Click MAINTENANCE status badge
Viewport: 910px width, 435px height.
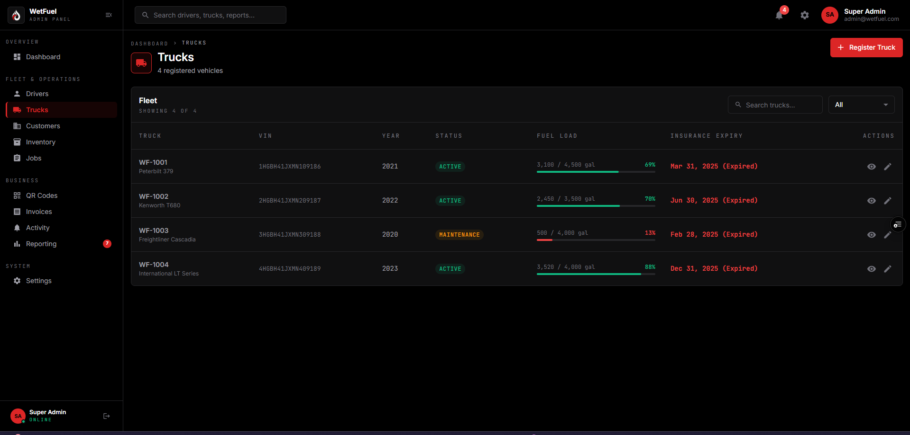pyautogui.click(x=460, y=235)
